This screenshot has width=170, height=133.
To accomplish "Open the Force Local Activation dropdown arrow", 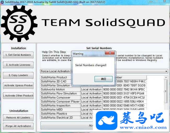I will coord(166,71).
